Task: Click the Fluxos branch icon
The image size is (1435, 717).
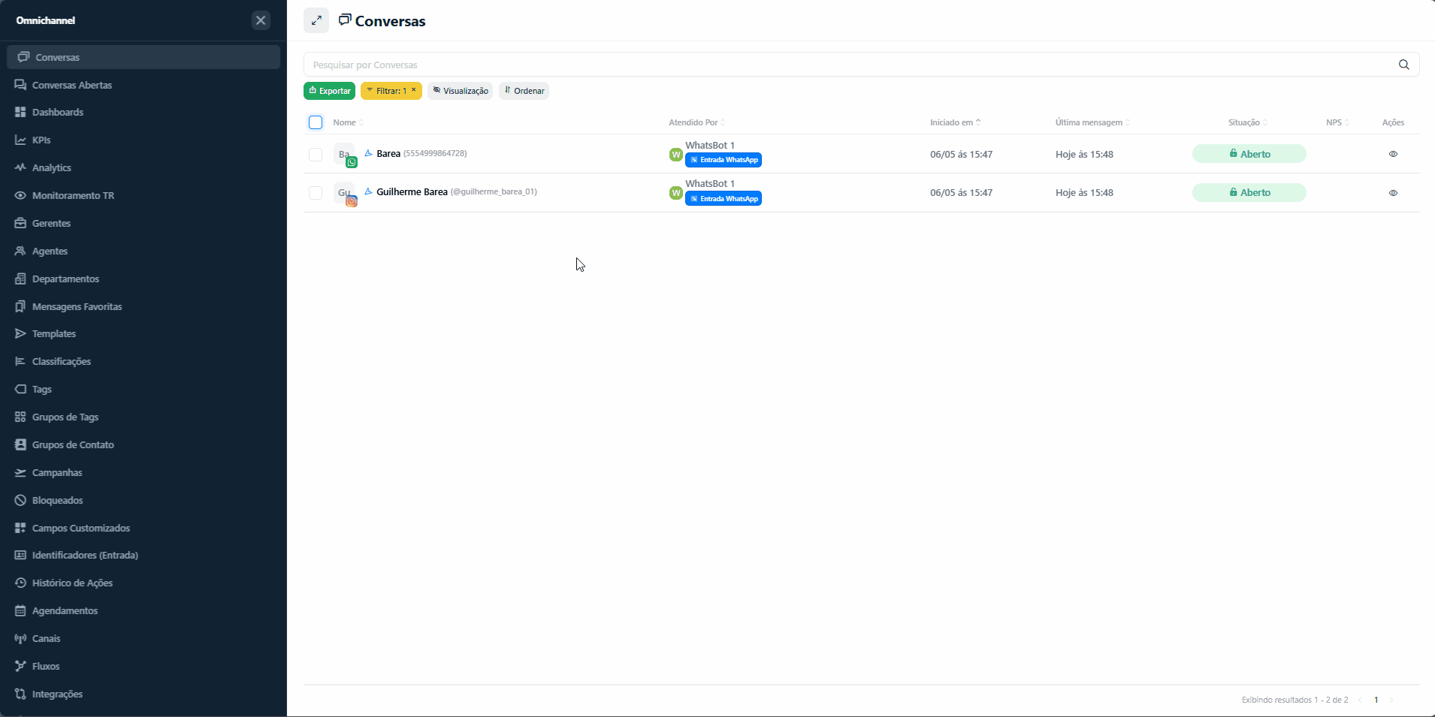Action: (x=20, y=666)
